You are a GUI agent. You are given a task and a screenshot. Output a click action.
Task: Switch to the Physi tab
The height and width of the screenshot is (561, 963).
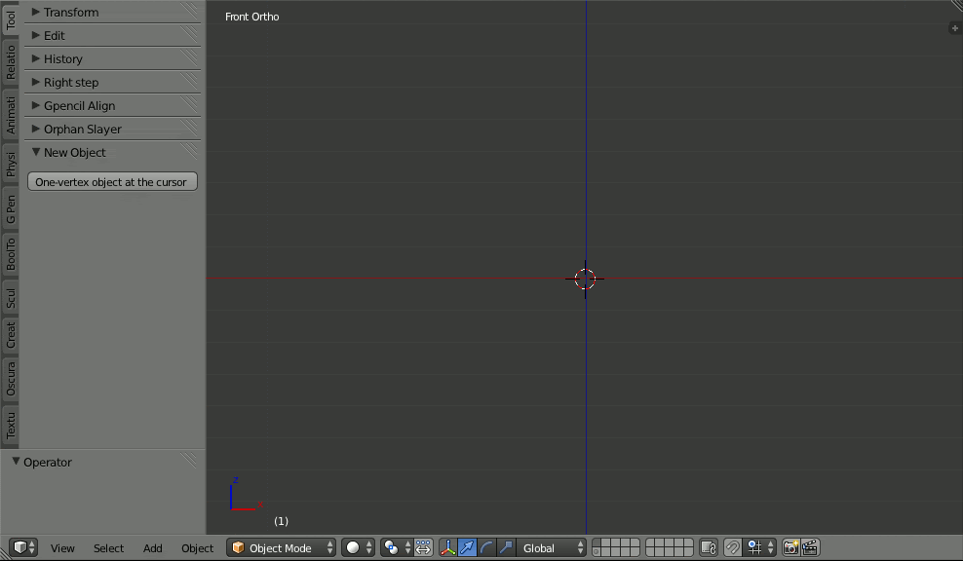point(11,164)
